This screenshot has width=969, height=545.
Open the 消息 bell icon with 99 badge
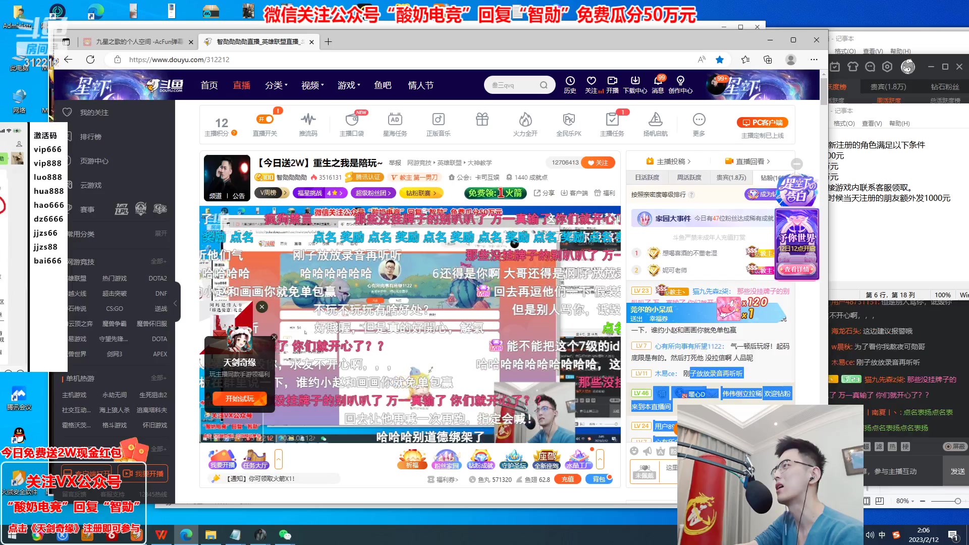[x=658, y=85]
